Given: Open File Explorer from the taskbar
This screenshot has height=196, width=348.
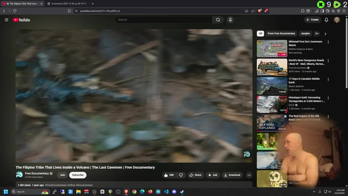Looking at the screenshot, I should point(78,192).
